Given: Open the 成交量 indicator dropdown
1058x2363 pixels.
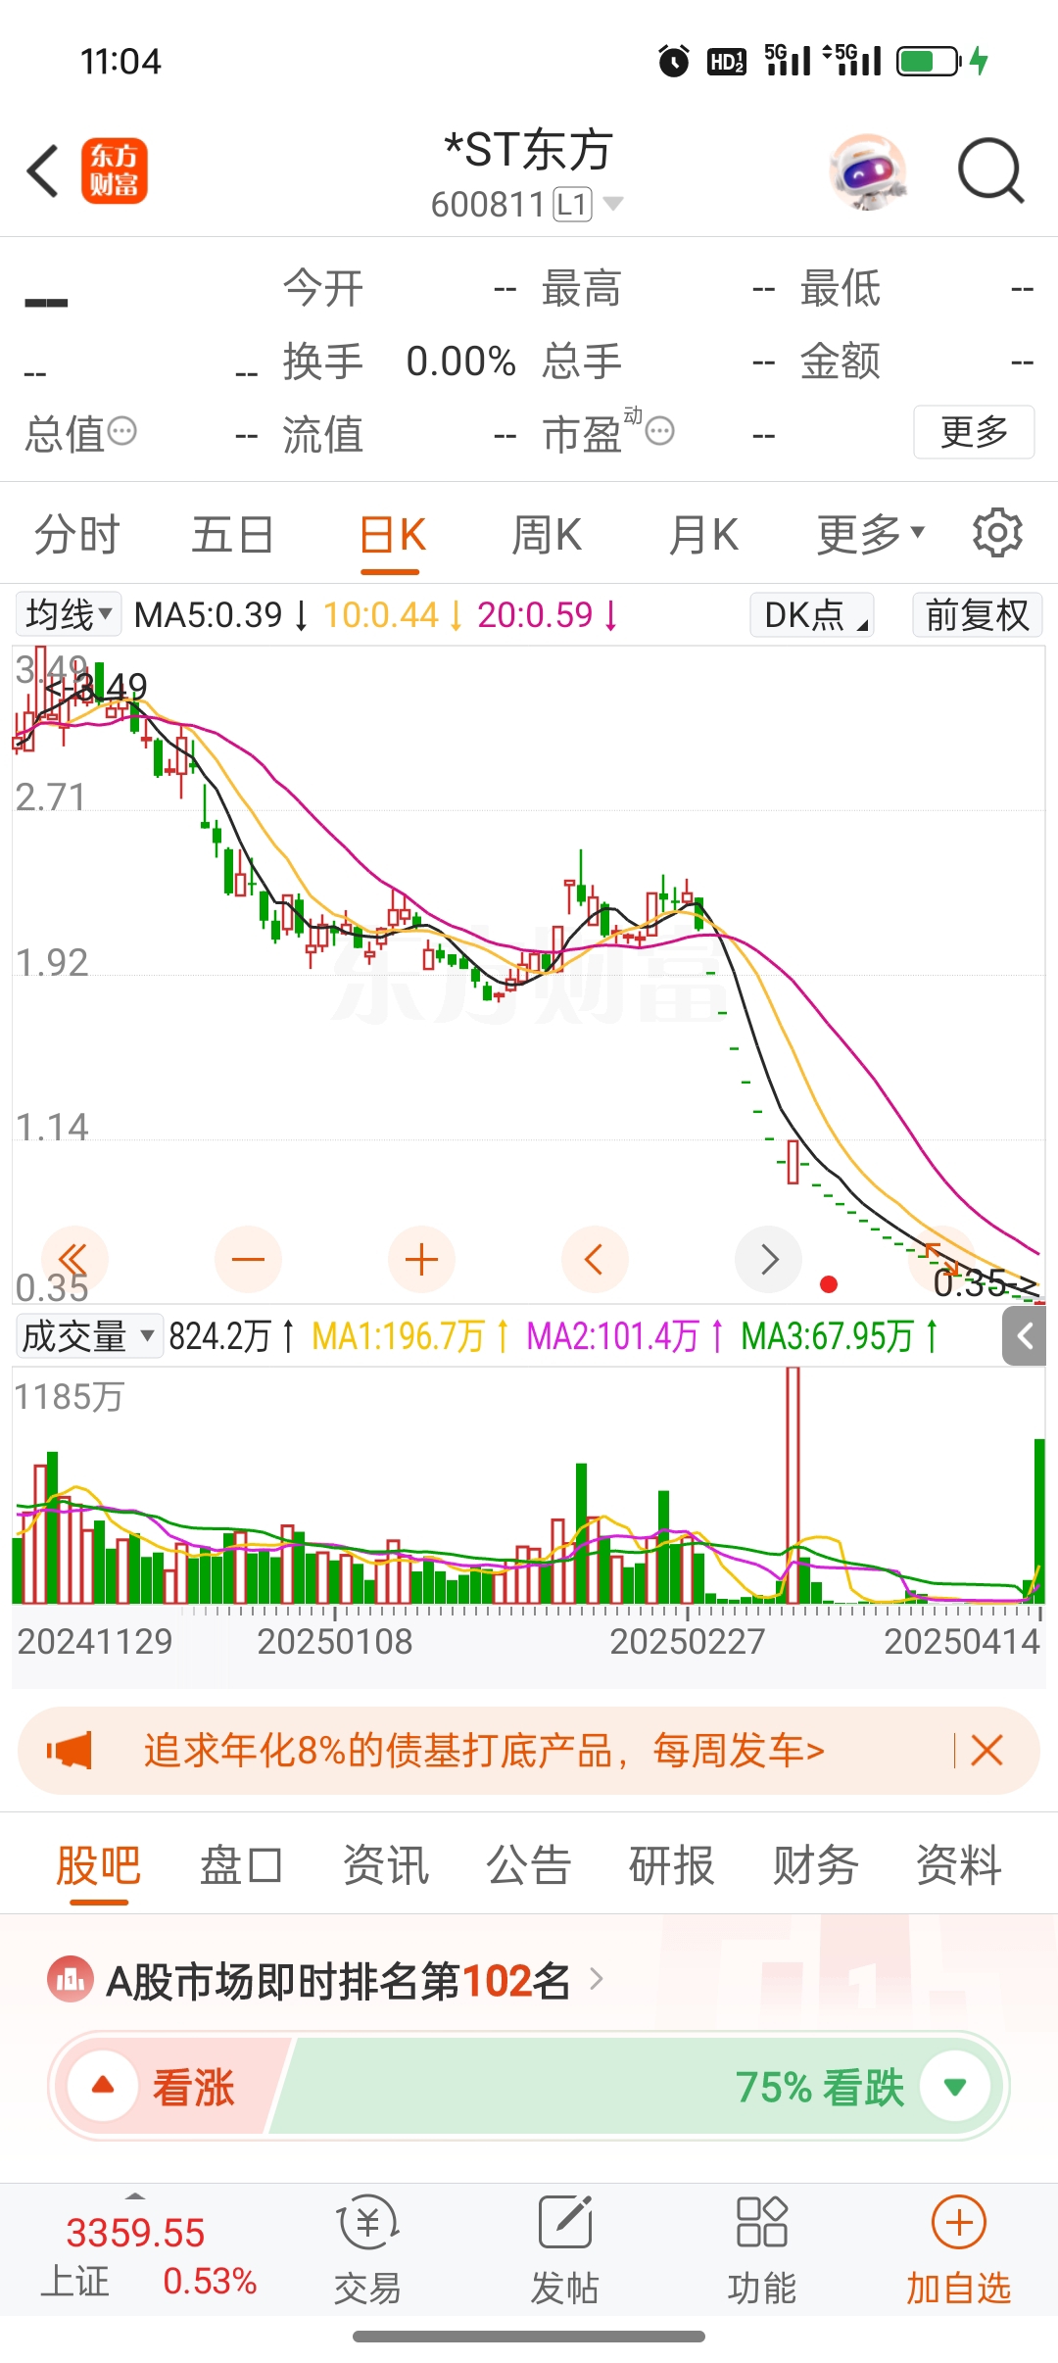Looking at the screenshot, I should tap(89, 1335).
